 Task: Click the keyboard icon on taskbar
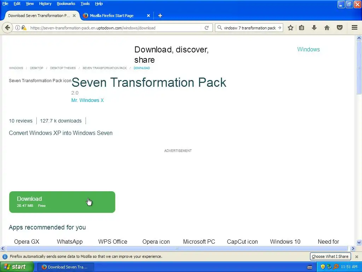pyautogui.click(x=310, y=267)
